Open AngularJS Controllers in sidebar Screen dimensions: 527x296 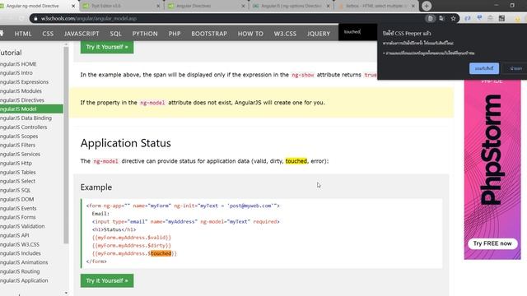pyautogui.click(x=24, y=127)
